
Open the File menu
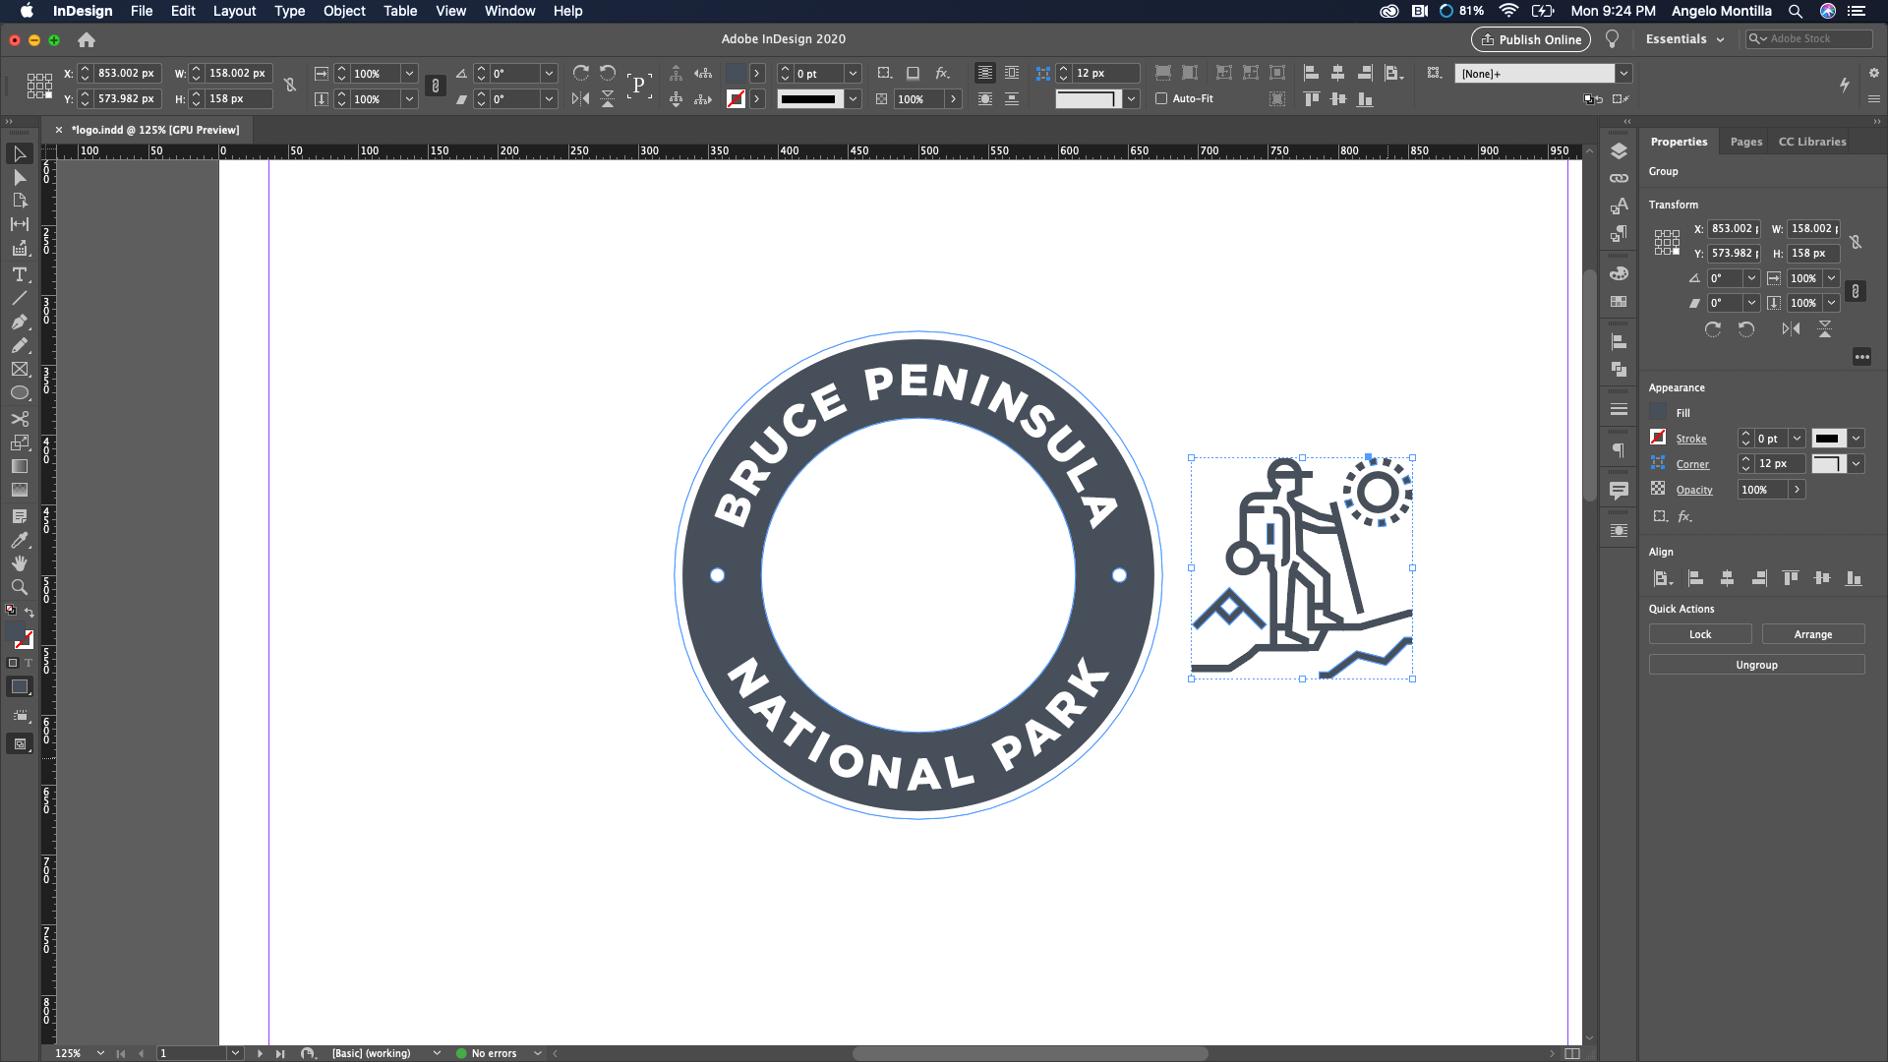coord(142,11)
